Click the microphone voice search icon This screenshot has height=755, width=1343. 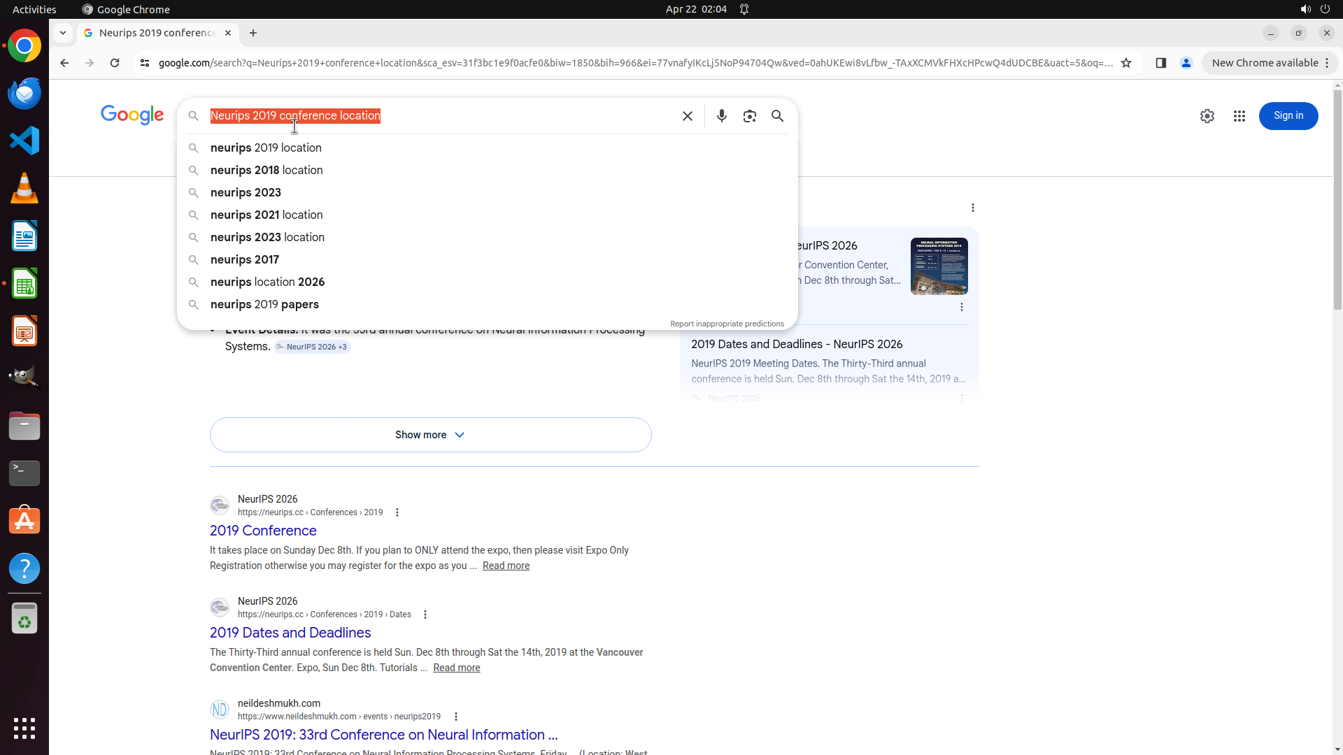721,116
